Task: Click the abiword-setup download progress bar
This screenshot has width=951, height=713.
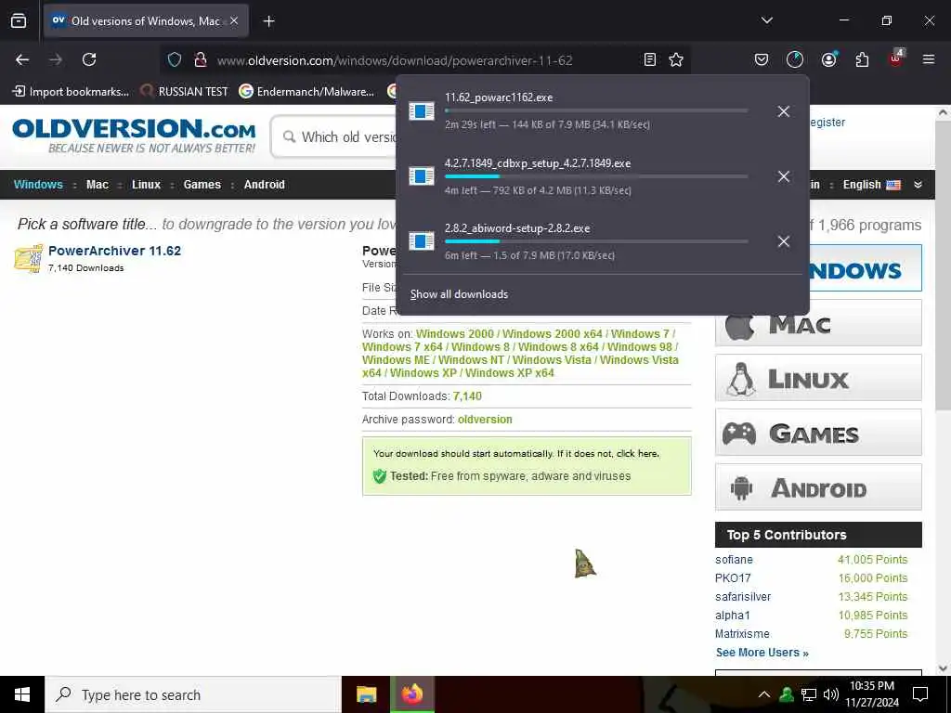Action: tap(596, 241)
